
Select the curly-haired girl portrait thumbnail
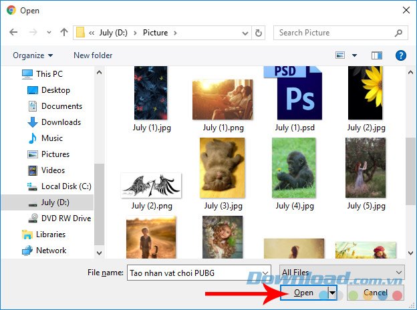(223, 237)
